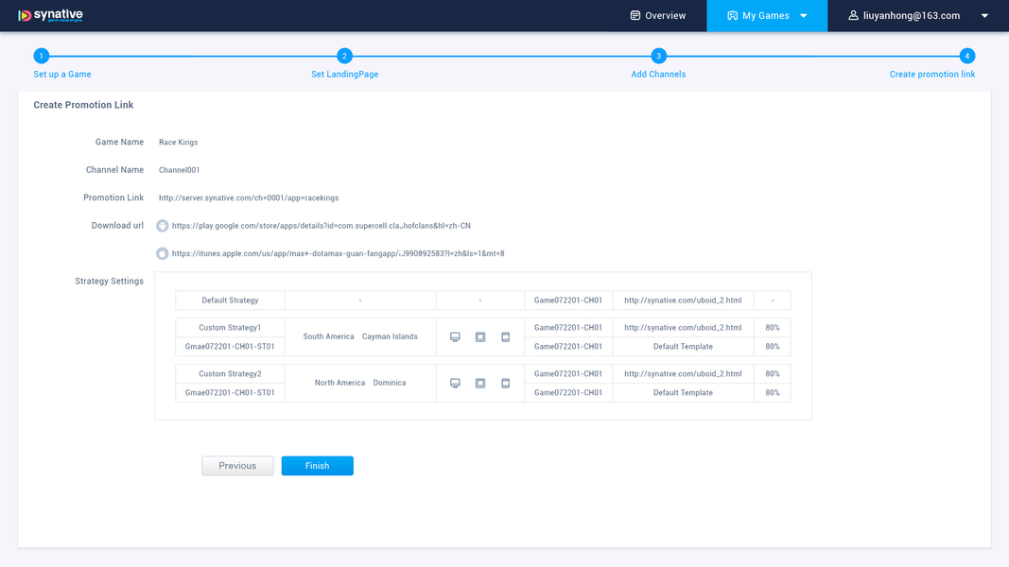The height and width of the screenshot is (567, 1009).
Task: Click the Apple iTunes icon
Action: [162, 253]
